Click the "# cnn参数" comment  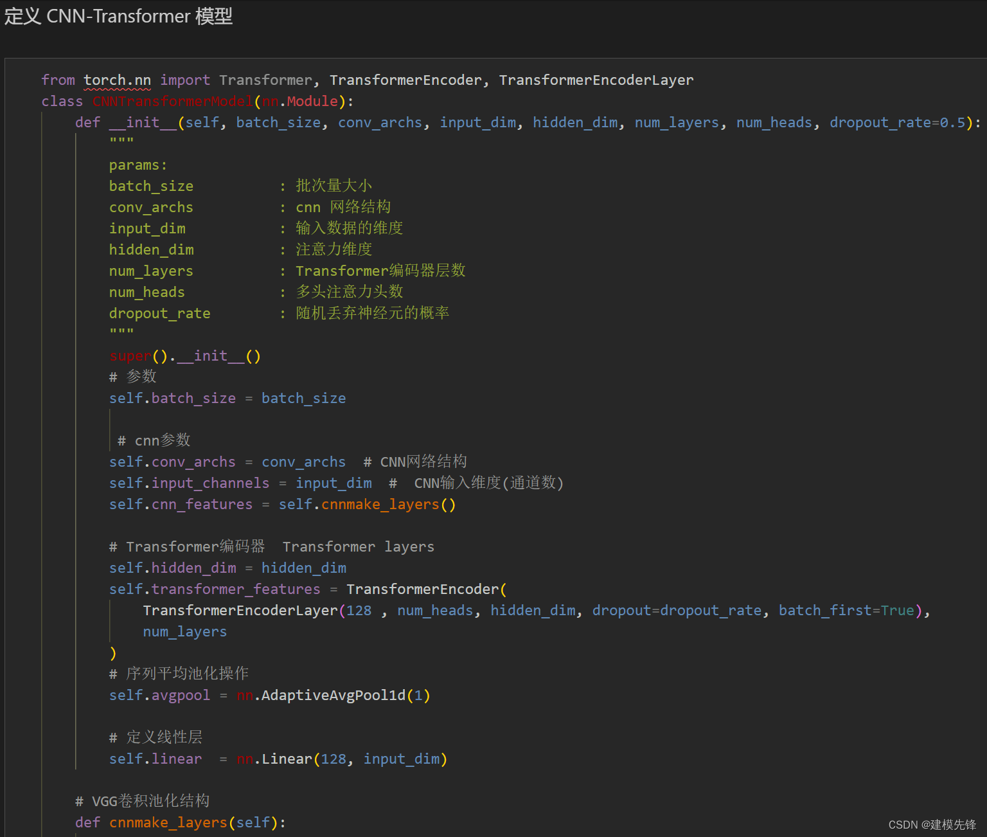pyautogui.click(x=154, y=441)
